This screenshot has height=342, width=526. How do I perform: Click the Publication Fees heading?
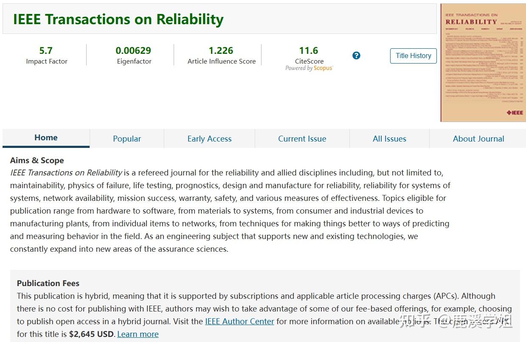[x=48, y=283]
